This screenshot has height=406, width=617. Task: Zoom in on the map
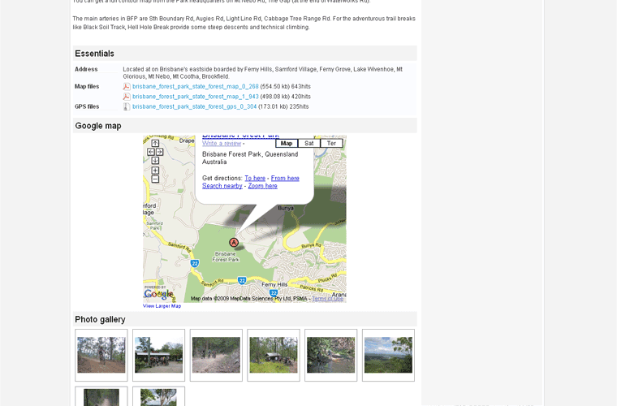[x=155, y=171]
